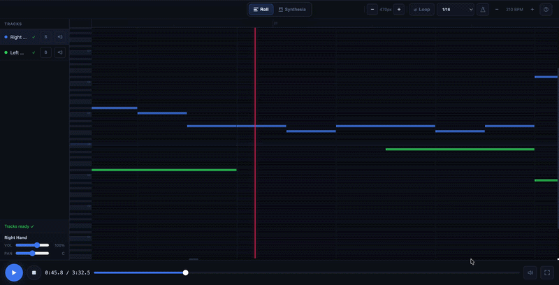Open help with the question mark icon

[x=546, y=10]
